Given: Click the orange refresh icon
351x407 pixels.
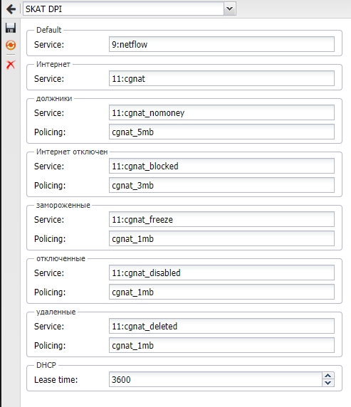Looking at the screenshot, I should click(11, 45).
